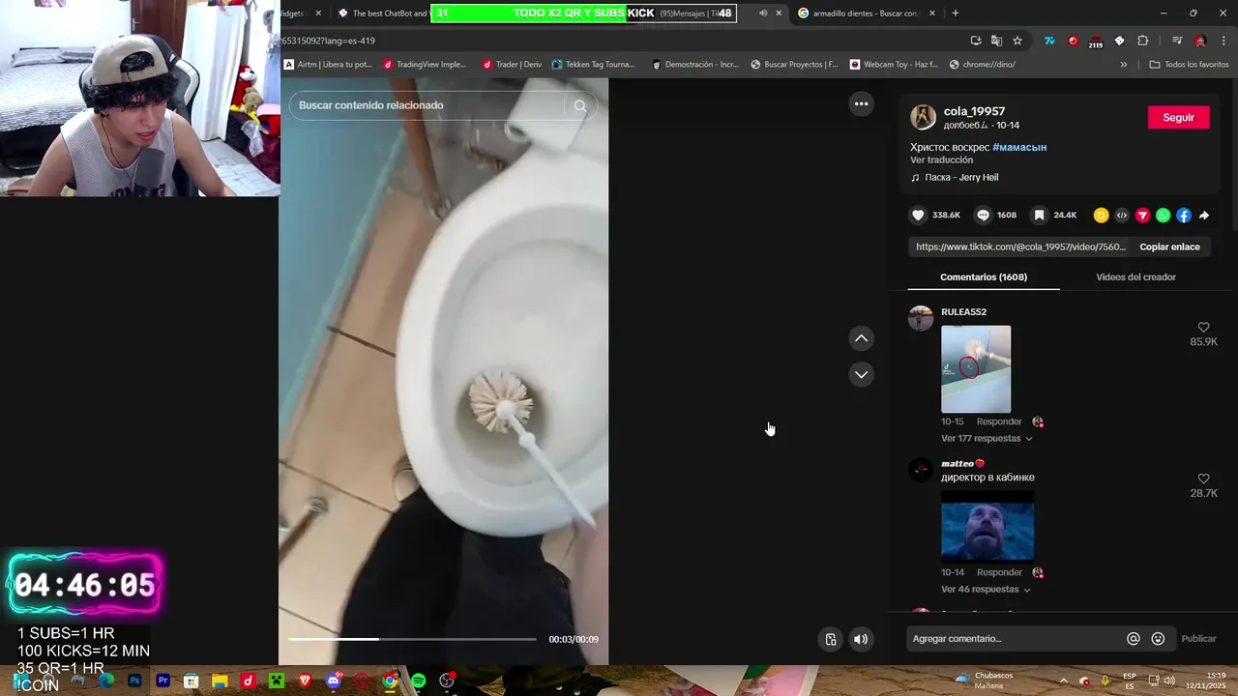Click the Agregar comentario input field
This screenshot has width=1238, height=696.
tap(1016, 639)
